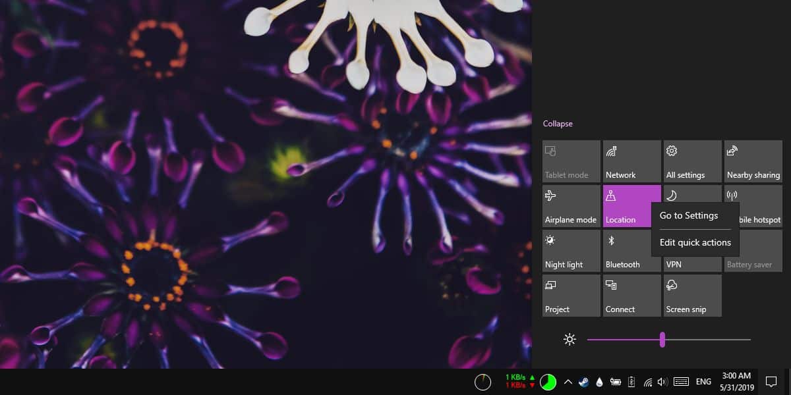Open the Project display tile

(571, 296)
